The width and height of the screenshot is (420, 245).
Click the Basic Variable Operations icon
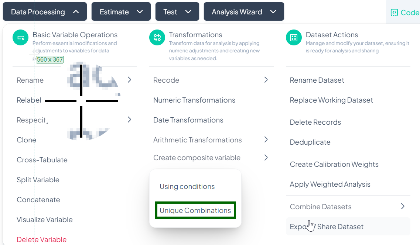21,38
